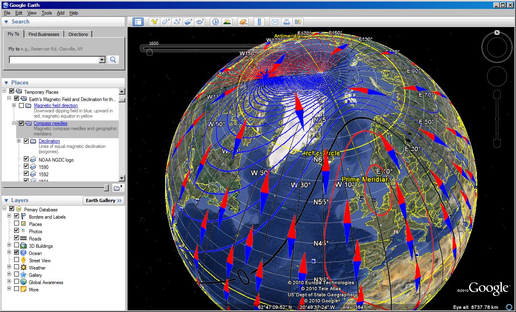This screenshot has height=312, width=516.
Task: Expand the Declination folder
Action: click(19, 141)
